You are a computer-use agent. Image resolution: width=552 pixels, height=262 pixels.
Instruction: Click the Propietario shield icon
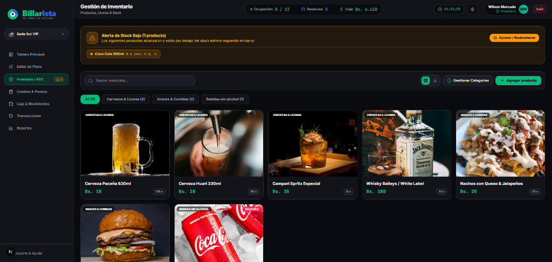498,11
